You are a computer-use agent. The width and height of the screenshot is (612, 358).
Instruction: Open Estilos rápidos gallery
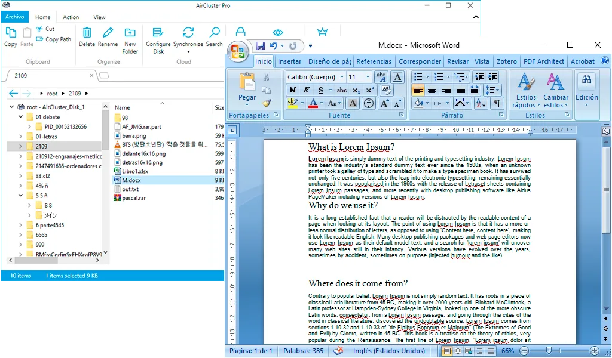coord(526,90)
